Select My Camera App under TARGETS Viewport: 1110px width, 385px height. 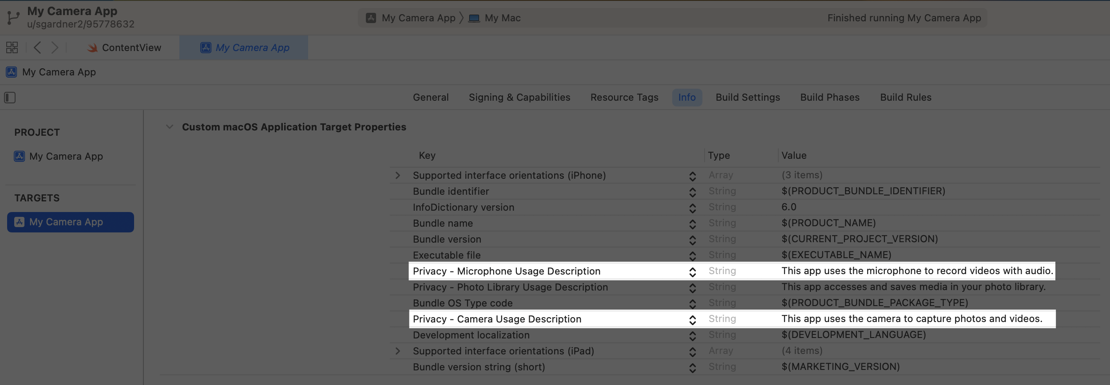(71, 222)
